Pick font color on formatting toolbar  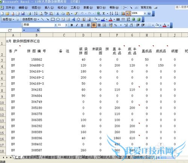click(164, 25)
